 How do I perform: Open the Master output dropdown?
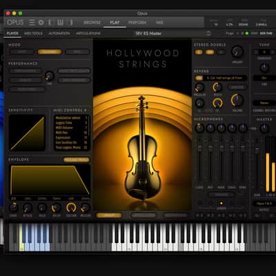point(264,204)
